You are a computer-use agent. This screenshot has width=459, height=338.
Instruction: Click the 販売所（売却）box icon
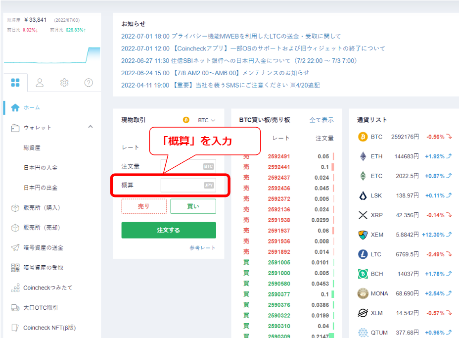click(15, 228)
